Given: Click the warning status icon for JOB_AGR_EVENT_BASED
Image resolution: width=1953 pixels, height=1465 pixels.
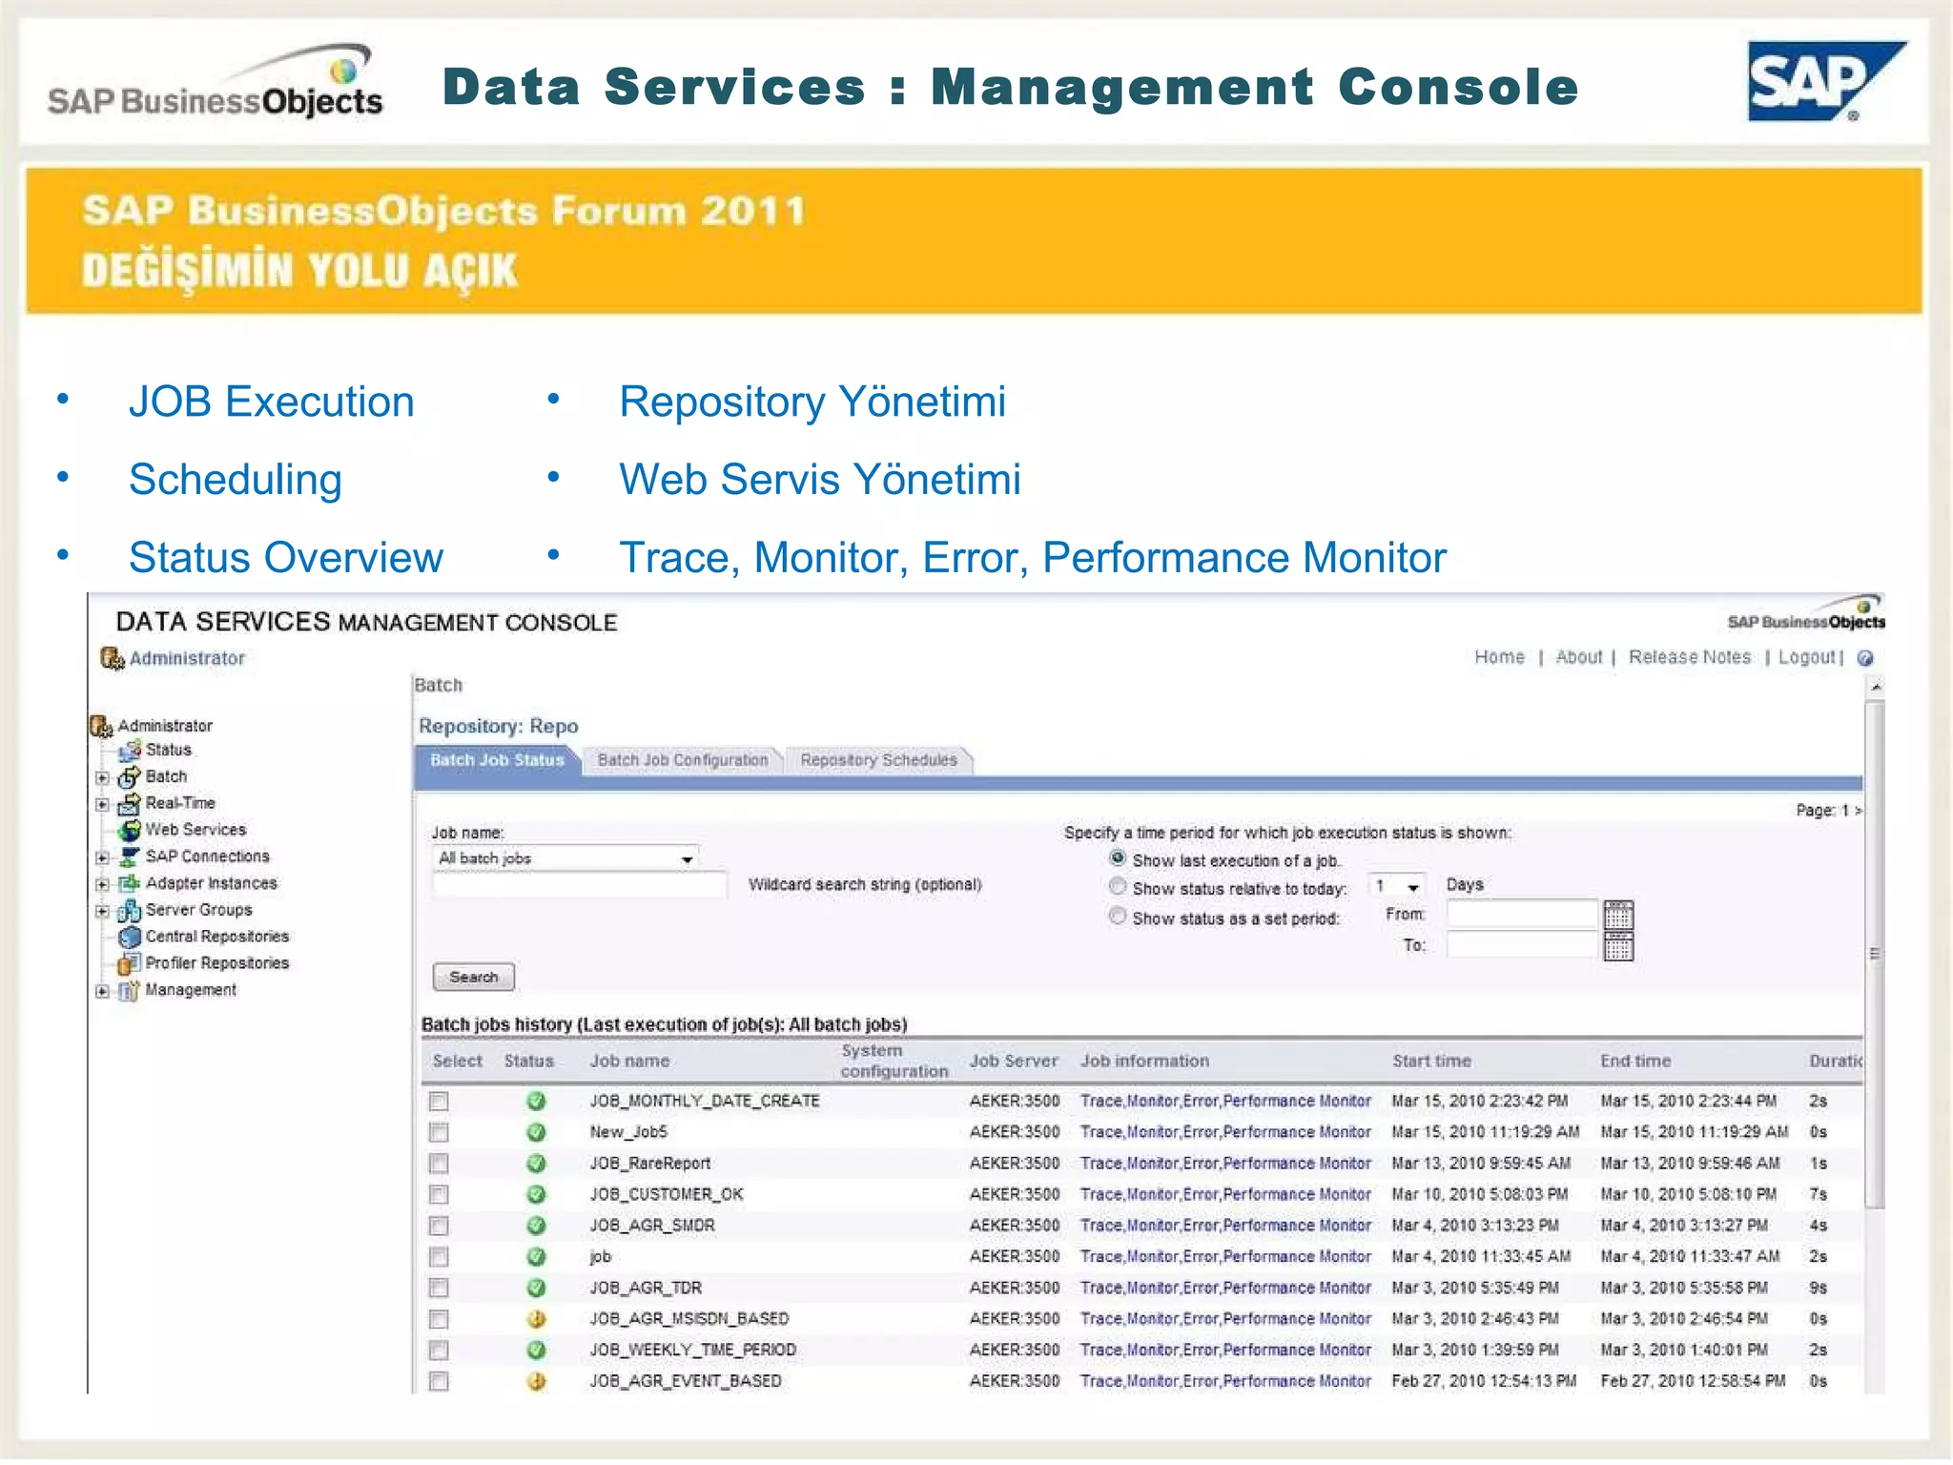Looking at the screenshot, I should tap(536, 1381).
